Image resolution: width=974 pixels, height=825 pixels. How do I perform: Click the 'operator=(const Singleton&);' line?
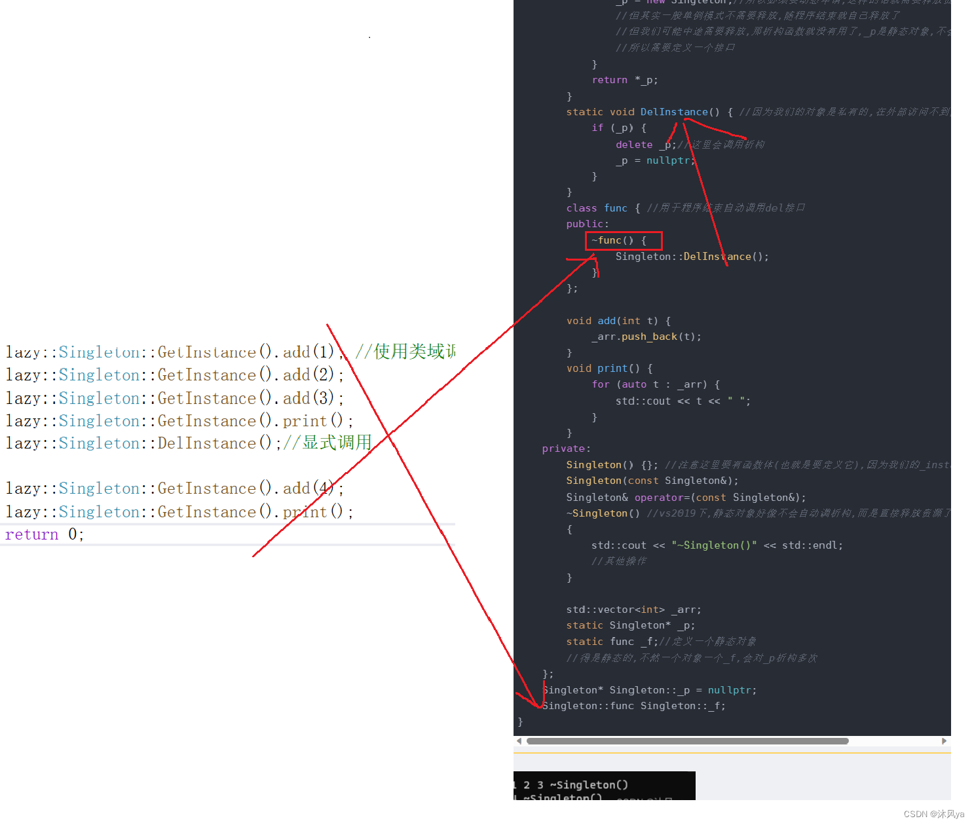686,498
